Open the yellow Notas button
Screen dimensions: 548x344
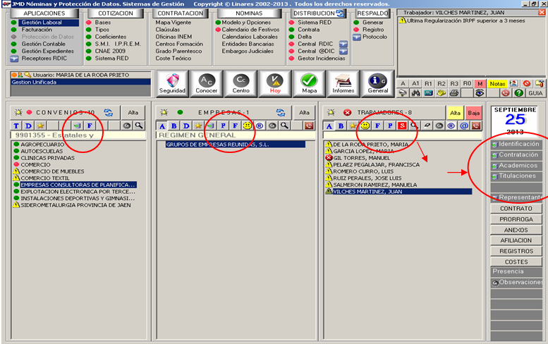tap(497, 84)
